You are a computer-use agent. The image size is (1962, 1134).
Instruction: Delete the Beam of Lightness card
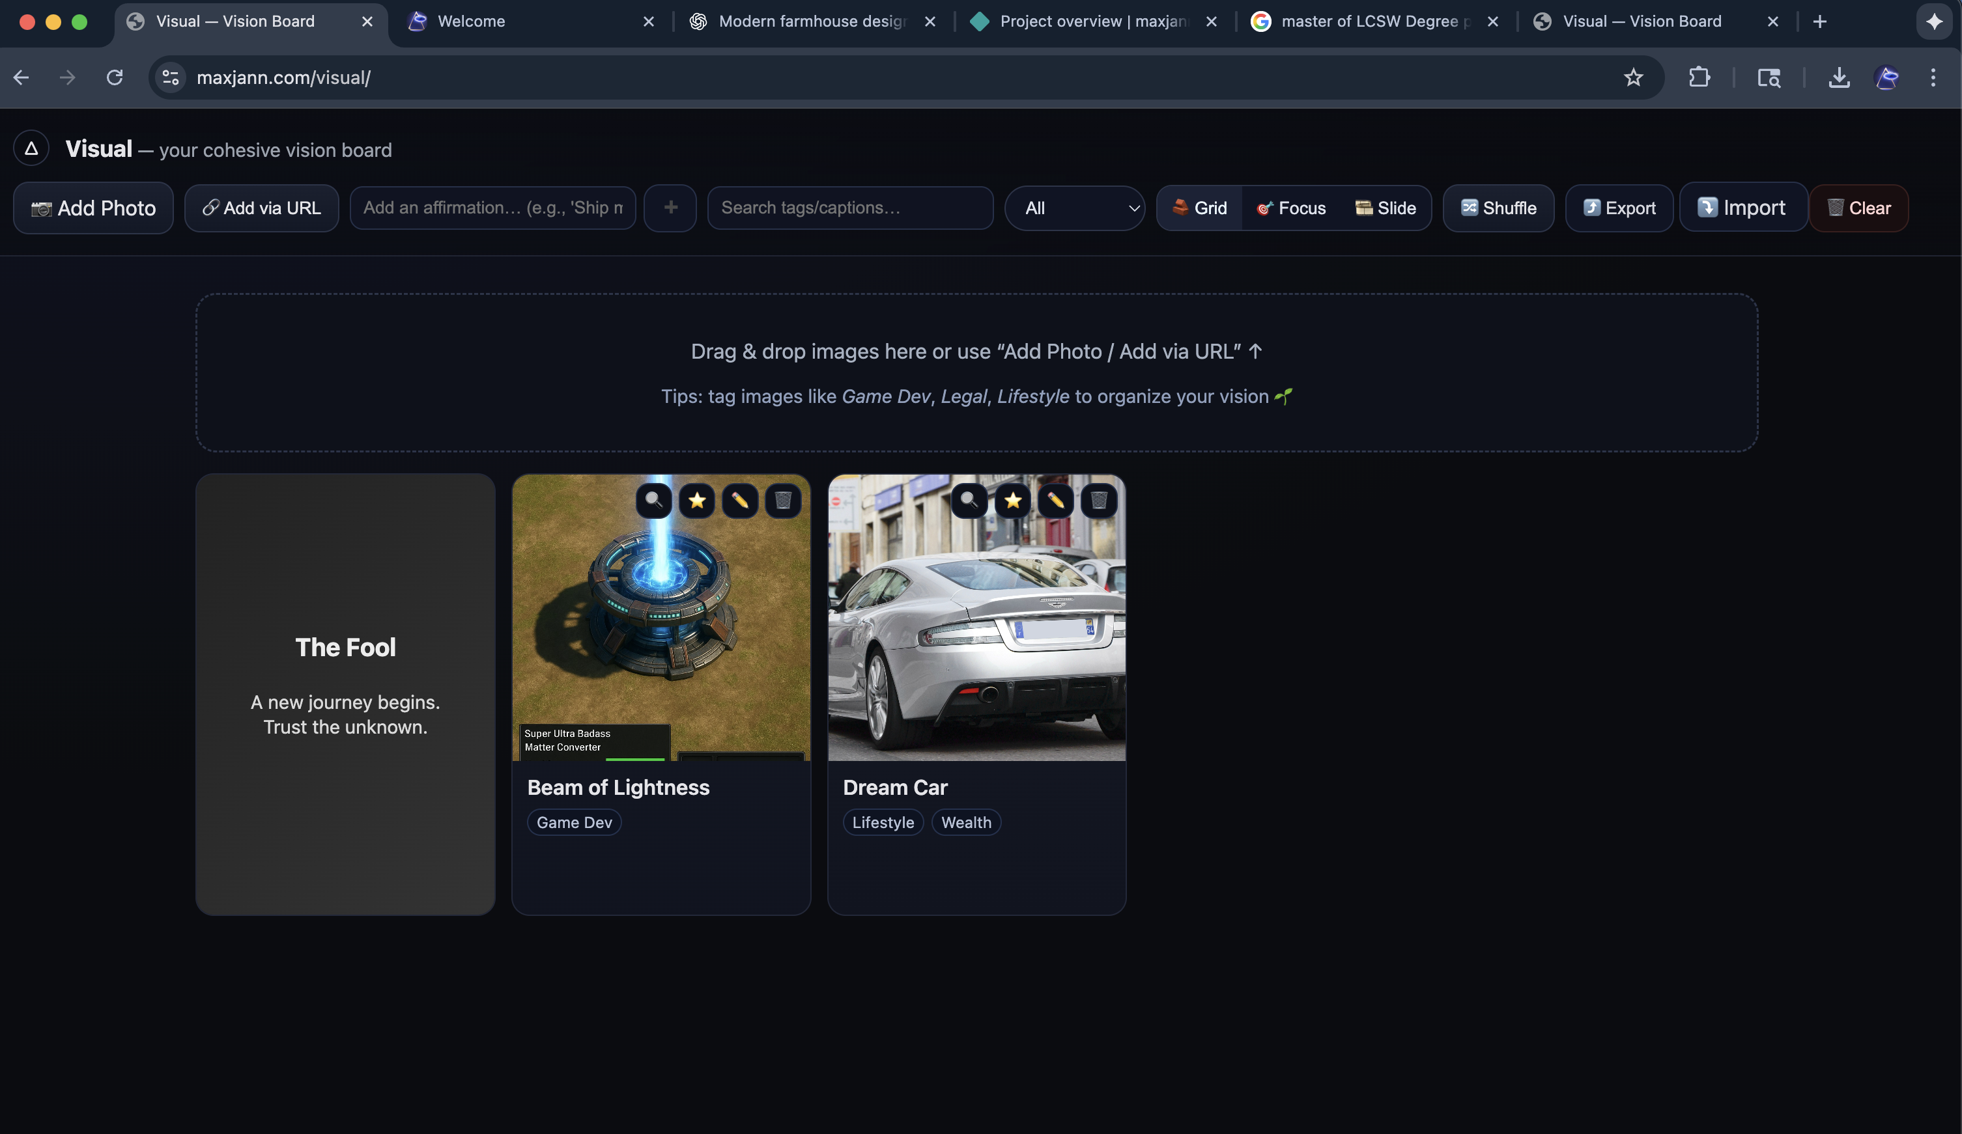click(782, 501)
